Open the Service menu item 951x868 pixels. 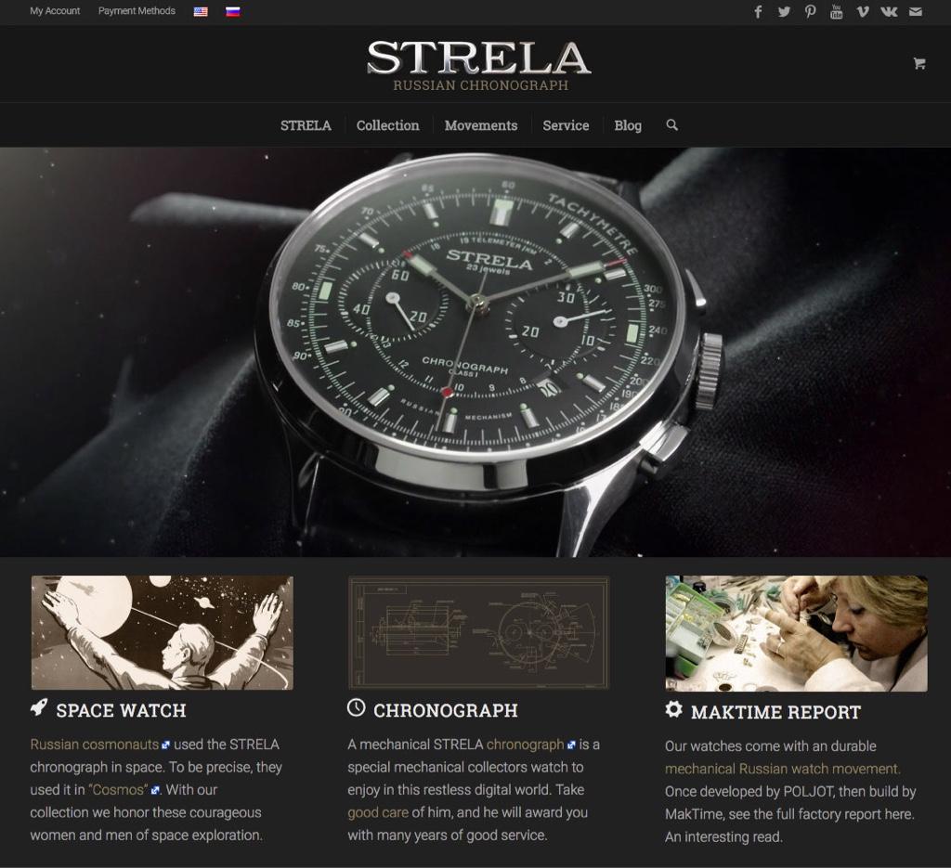pos(566,125)
